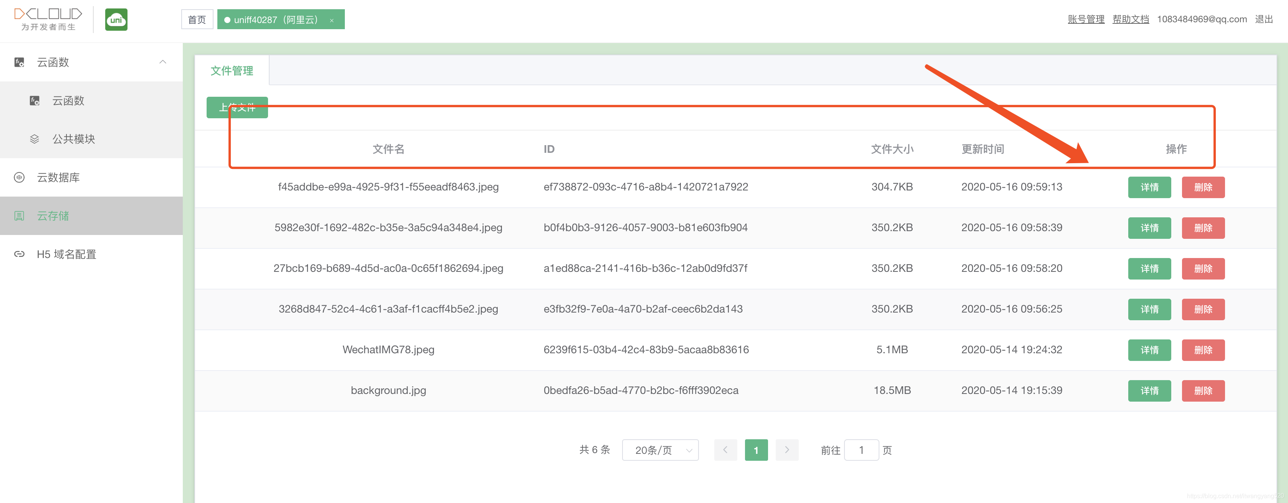
Task: Select page 1 in pagination
Action: coord(756,450)
